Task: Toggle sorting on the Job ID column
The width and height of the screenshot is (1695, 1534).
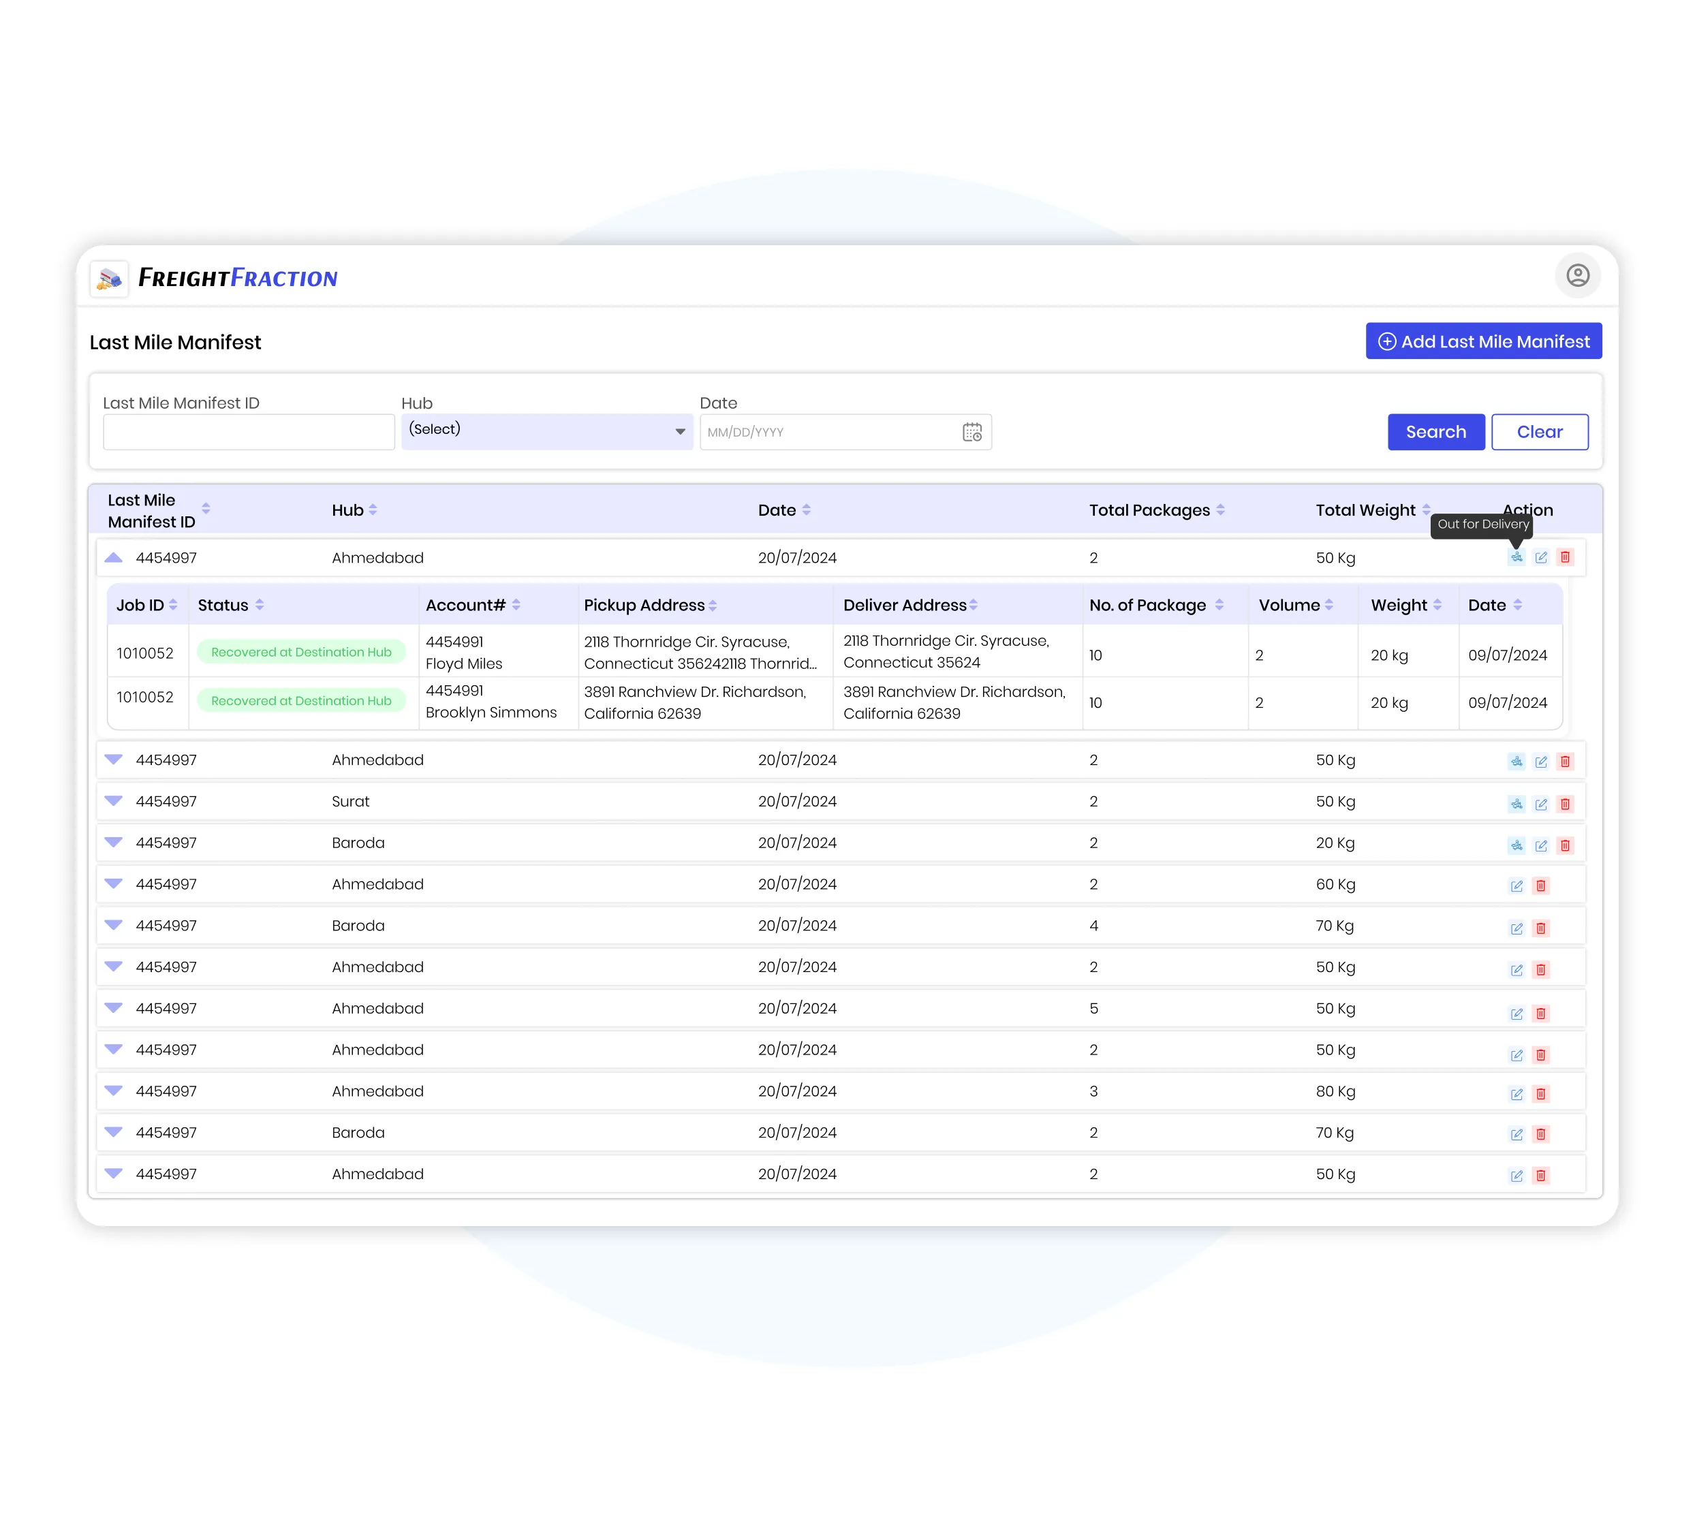Action: [x=173, y=604]
